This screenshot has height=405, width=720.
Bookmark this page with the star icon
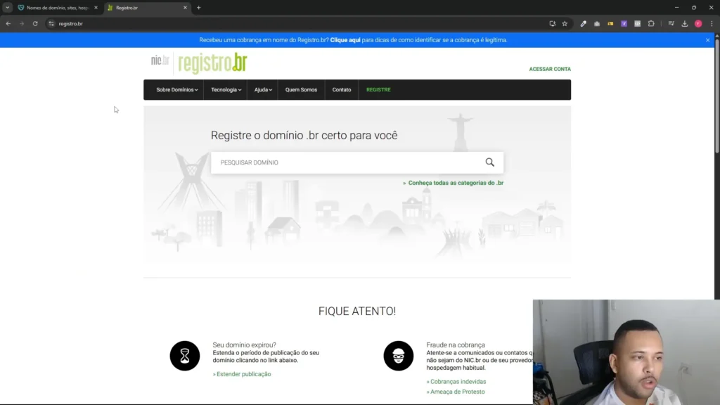565,23
